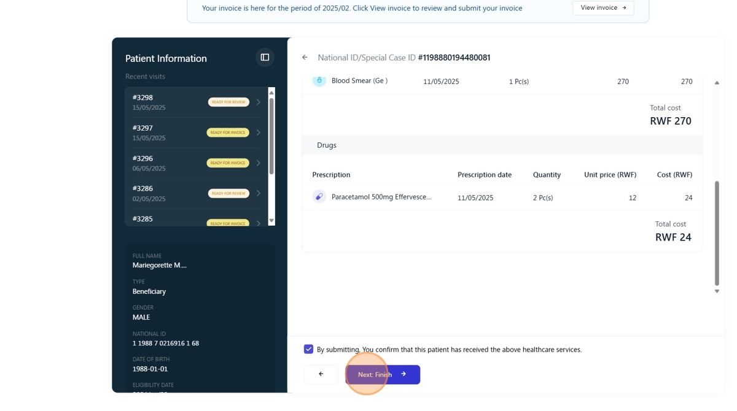
Task: Click the Quantity column header
Action: (547, 175)
